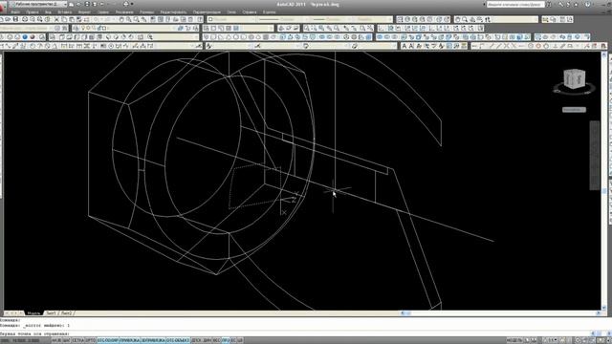The width and height of the screenshot is (612, 344).
Task: Open the Рисование menu
Action: tap(124, 12)
